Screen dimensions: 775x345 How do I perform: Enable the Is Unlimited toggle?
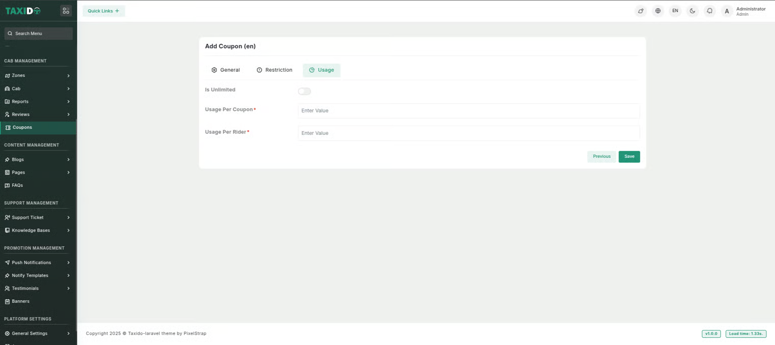[x=304, y=92]
